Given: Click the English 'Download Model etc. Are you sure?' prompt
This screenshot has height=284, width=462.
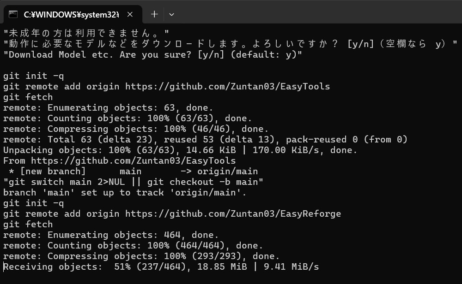Looking at the screenshot, I should pyautogui.click(x=152, y=54).
